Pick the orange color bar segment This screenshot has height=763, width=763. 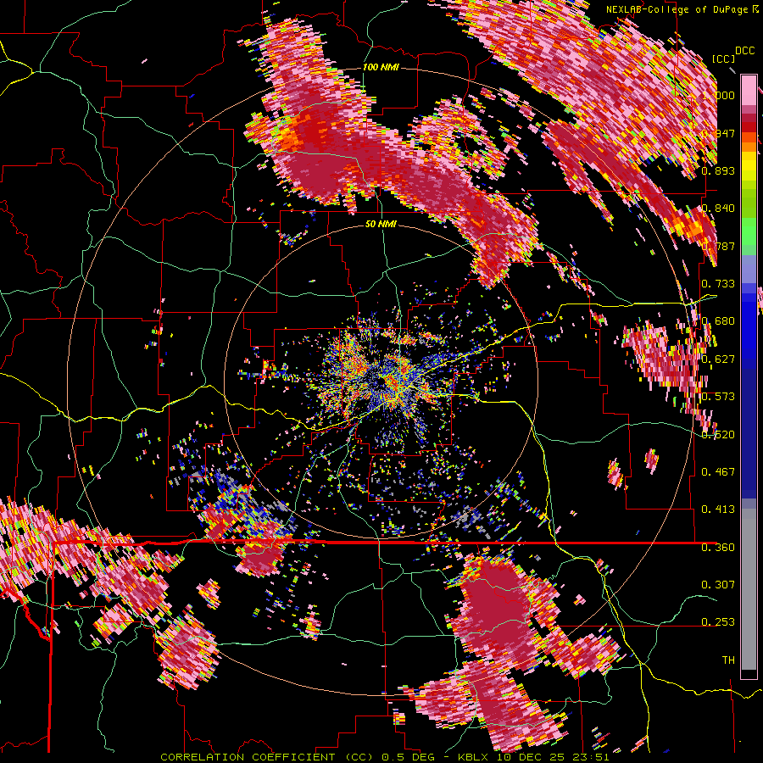(749, 147)
